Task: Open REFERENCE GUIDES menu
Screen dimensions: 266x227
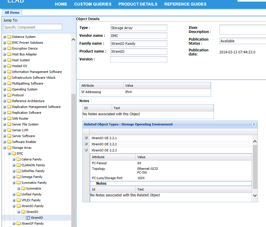Action: [x=185, y=4]
